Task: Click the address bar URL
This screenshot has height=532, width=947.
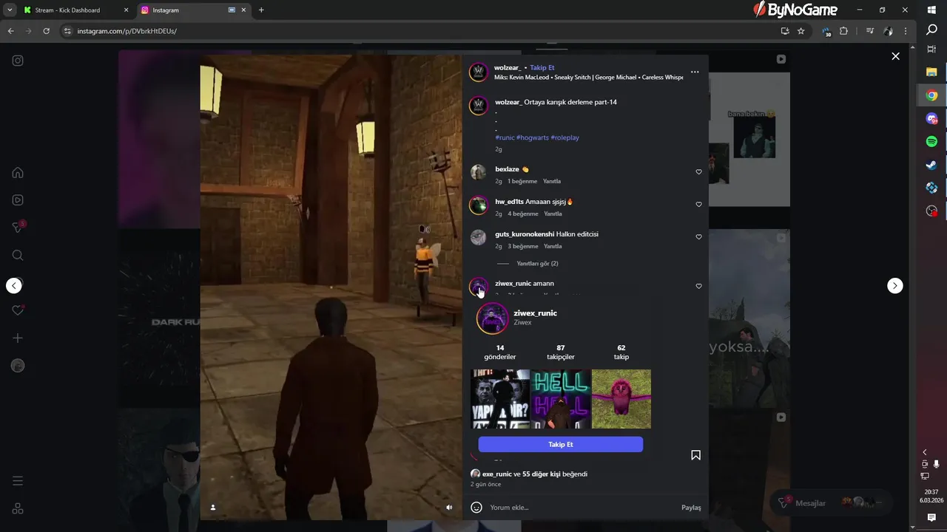Action: (x=127, y=31)
